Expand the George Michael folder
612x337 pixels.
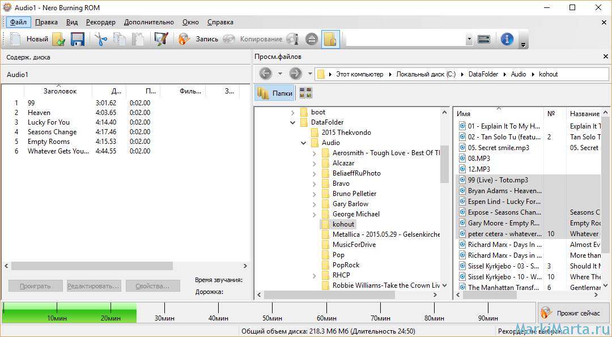(314, 214)
